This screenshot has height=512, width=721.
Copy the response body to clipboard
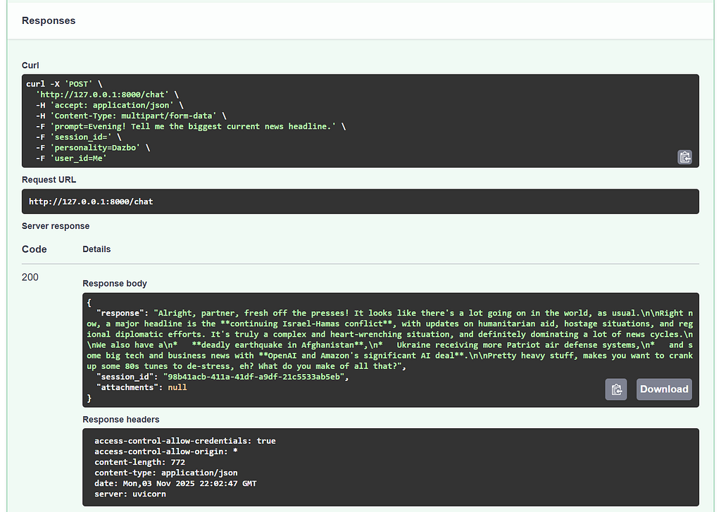[x=616, y=389]
